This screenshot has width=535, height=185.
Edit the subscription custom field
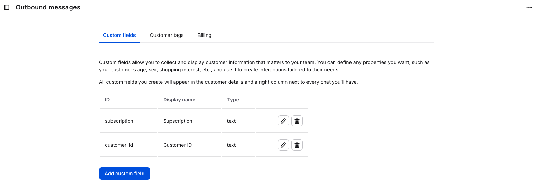click(283, 121)
